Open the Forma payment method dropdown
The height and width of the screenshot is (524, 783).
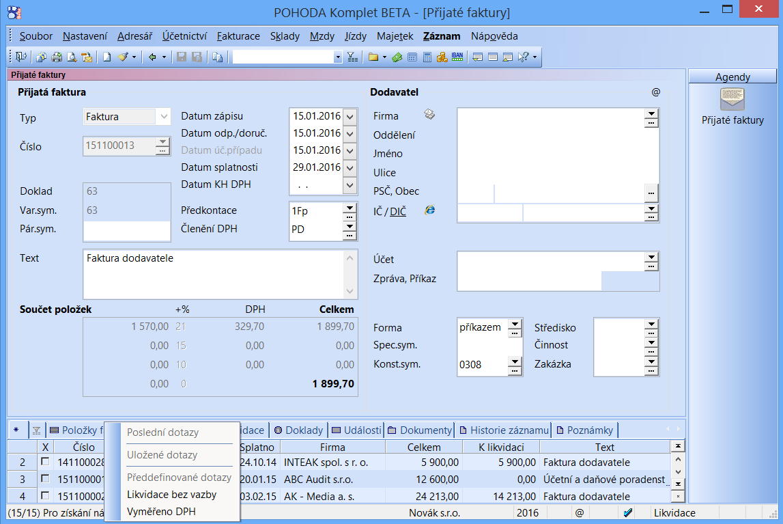(x=515, y=324)
